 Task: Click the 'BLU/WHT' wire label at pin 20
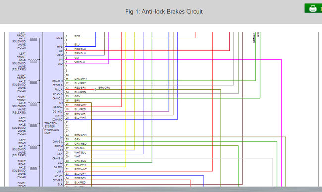[80, 118]
